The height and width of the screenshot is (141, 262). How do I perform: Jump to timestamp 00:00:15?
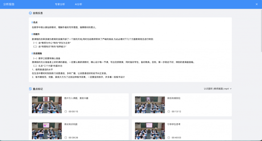pyautogui.click(x=73, y=111)
